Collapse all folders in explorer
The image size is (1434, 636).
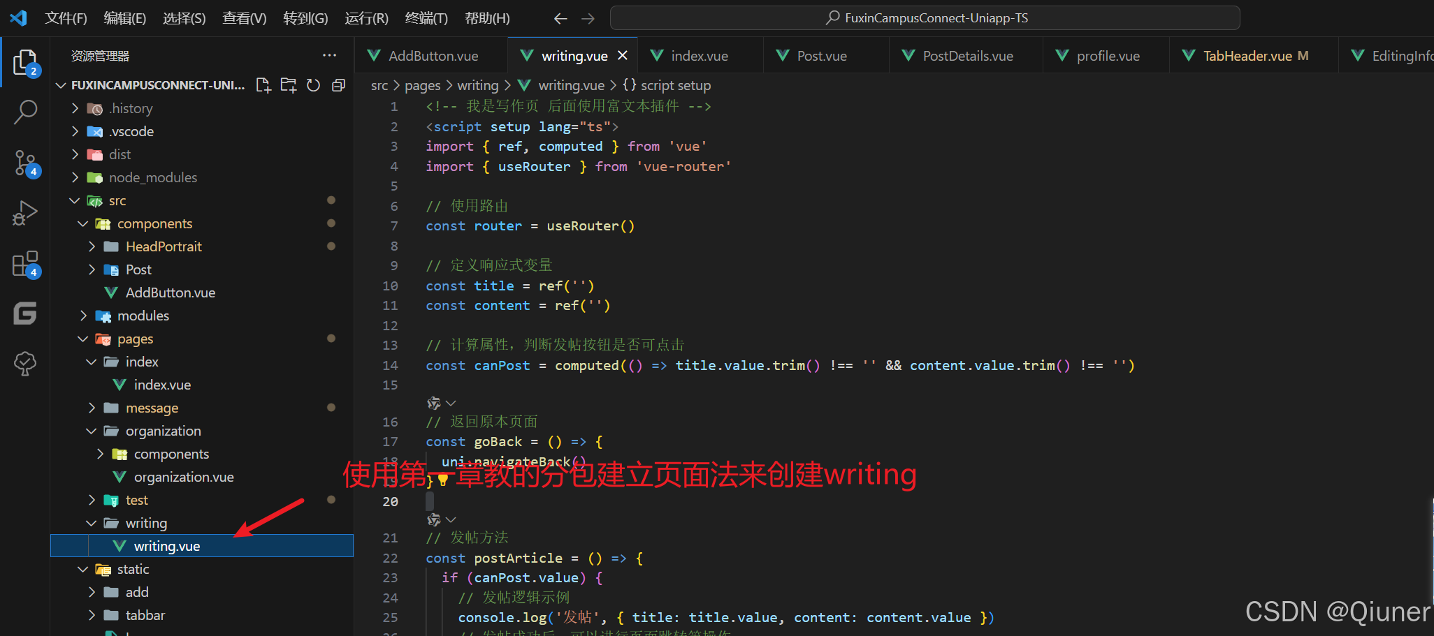pos(338,85)
